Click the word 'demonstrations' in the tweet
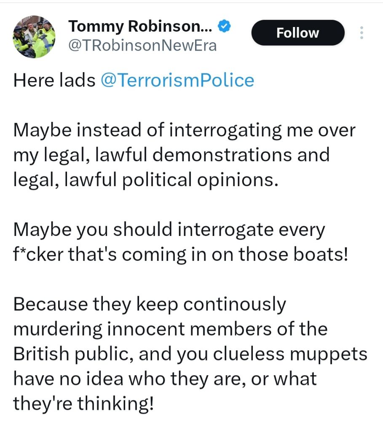Screen dimensions: 383x422 coord(222,155)
